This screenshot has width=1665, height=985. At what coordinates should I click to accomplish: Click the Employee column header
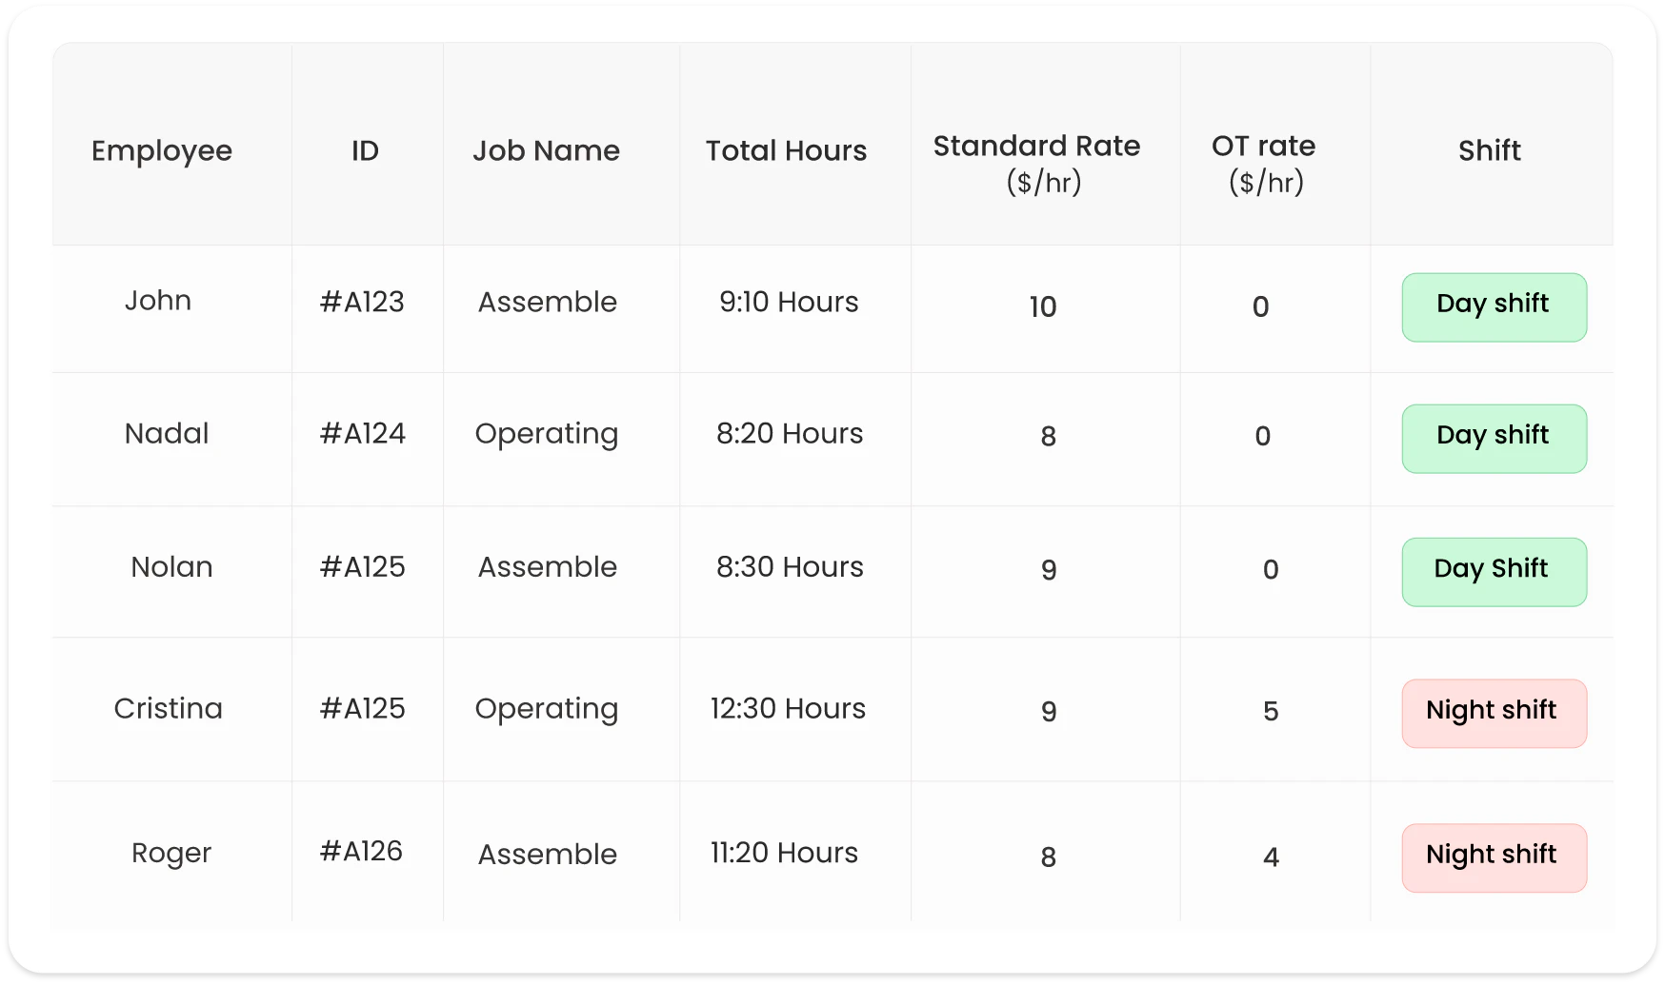(162, 150)
